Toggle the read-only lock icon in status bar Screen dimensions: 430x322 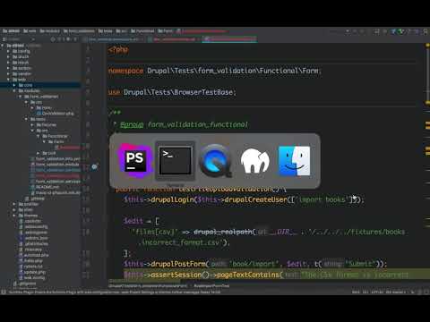click(x=413, y=292)
